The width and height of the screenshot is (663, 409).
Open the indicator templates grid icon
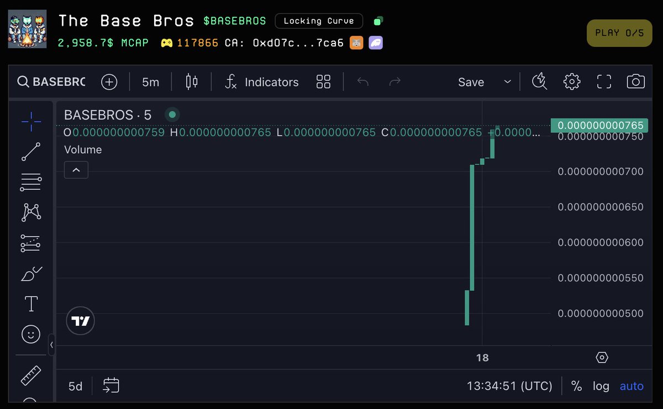point(323,82)
